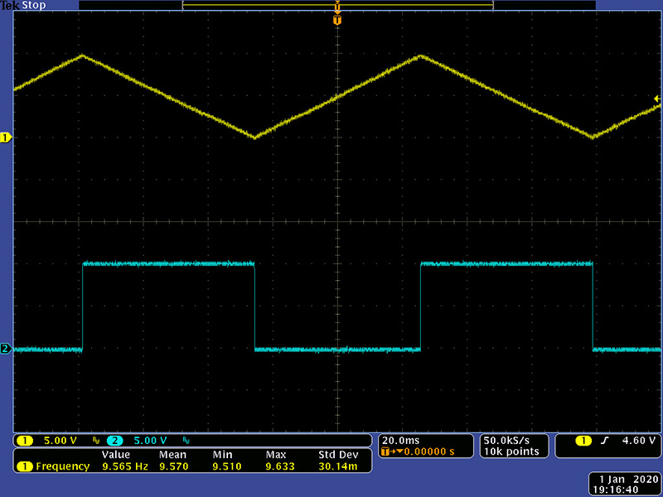The height and width of the screenshot is (497, 663).
Task: Click the date and time display
Action: (626, 485)
